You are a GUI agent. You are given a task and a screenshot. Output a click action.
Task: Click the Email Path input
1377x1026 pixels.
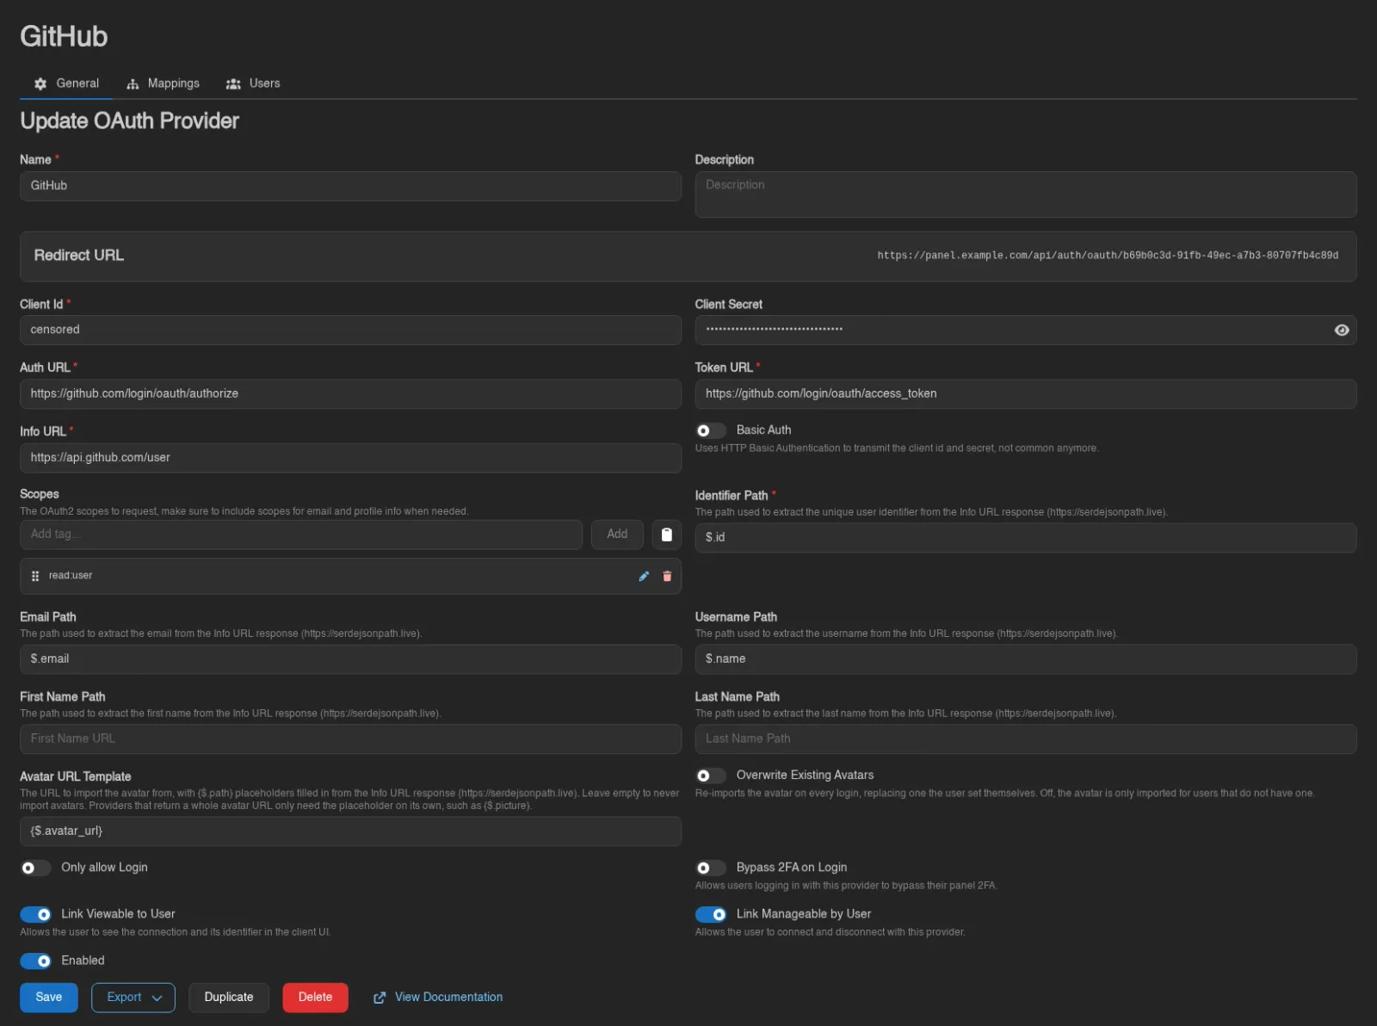350,659
